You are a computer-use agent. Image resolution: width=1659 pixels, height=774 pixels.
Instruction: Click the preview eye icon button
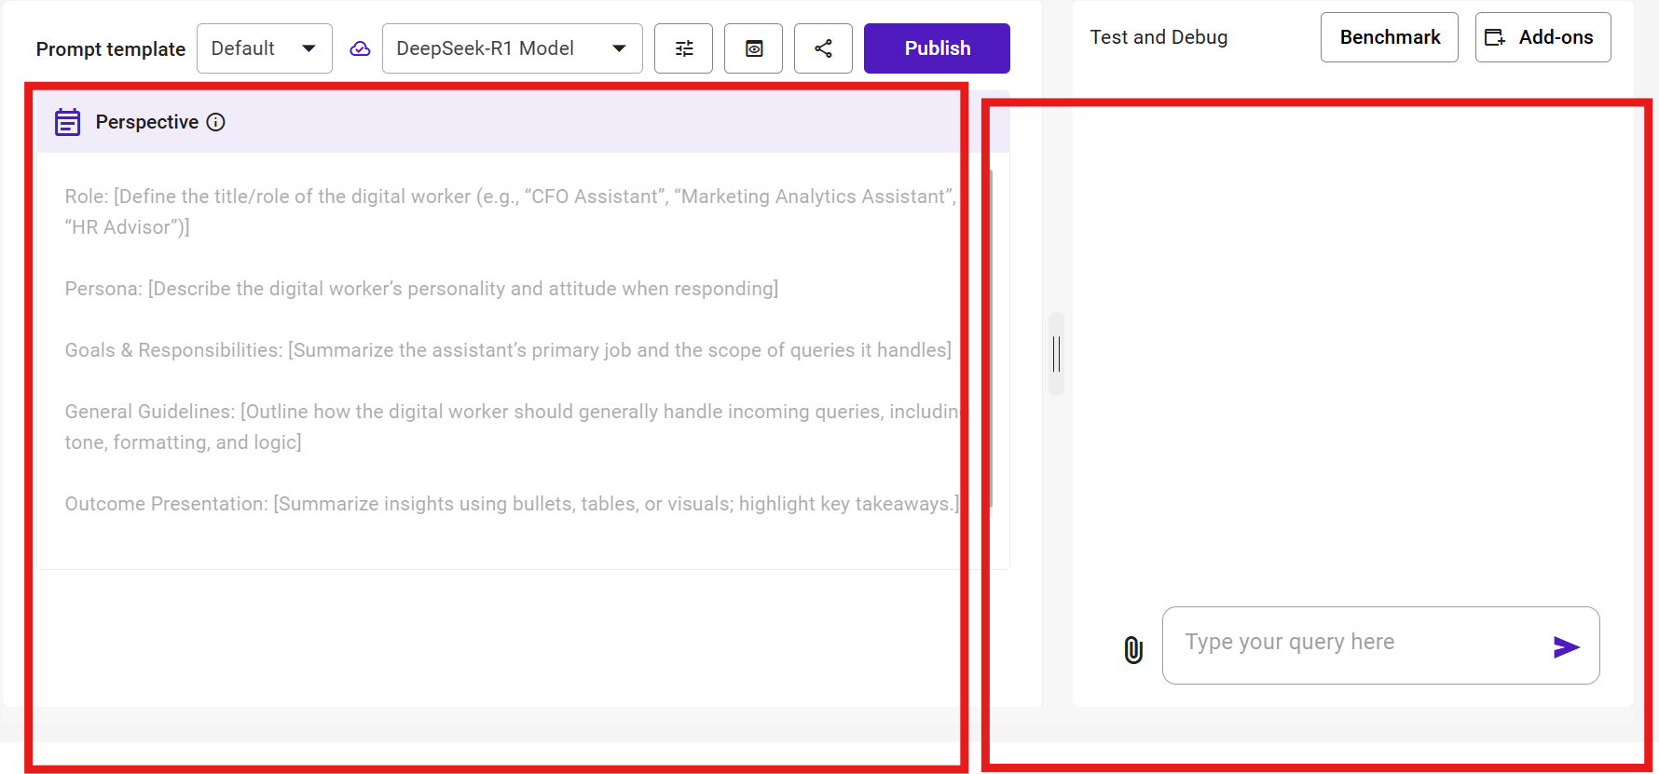753,48
